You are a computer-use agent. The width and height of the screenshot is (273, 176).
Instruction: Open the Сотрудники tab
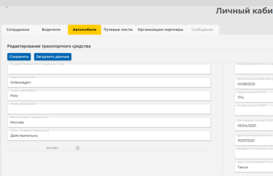tap(18, 30)
